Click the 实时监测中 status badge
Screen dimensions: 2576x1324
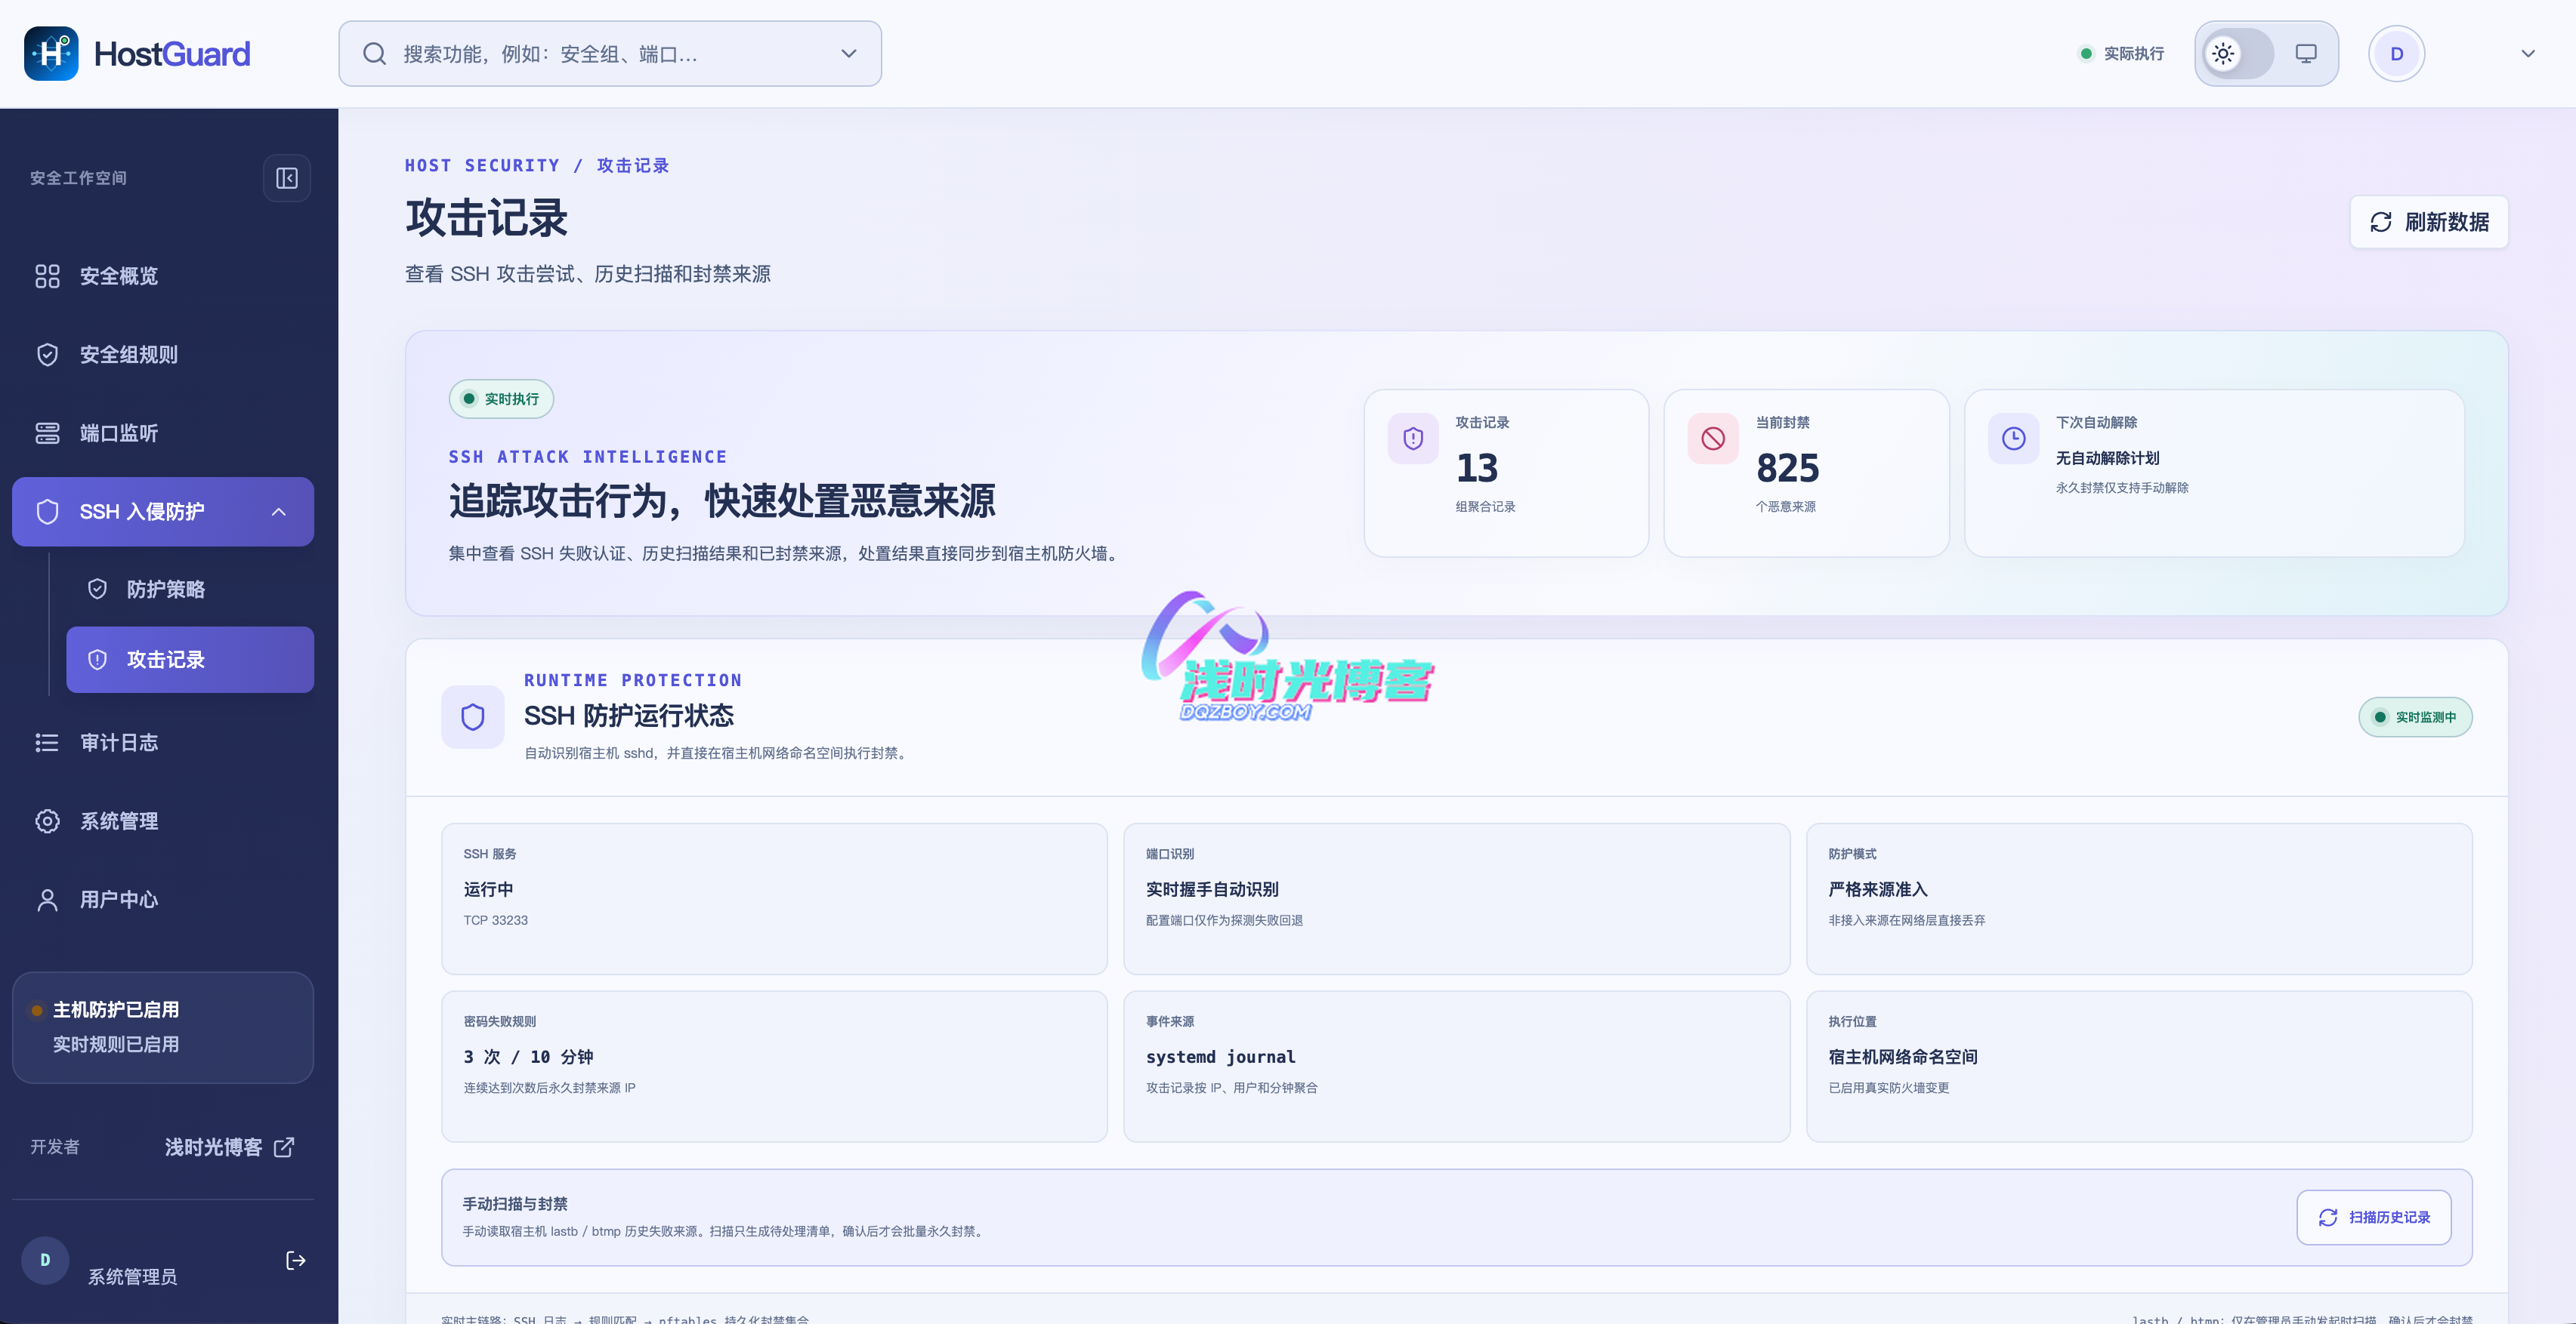coord(2416,717)
